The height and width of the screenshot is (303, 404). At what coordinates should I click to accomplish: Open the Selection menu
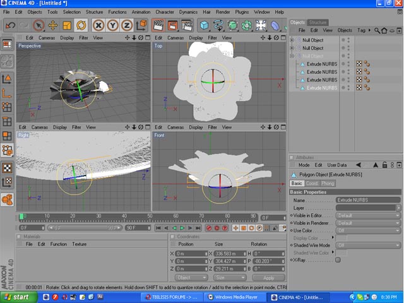pyautogui.click(x=71, y=12)
